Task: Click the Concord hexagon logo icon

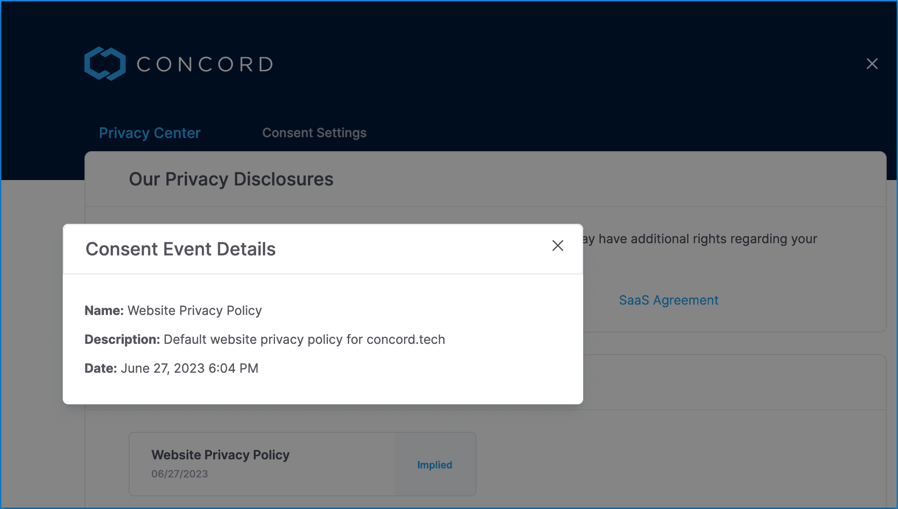Action: tap(105, 64)
